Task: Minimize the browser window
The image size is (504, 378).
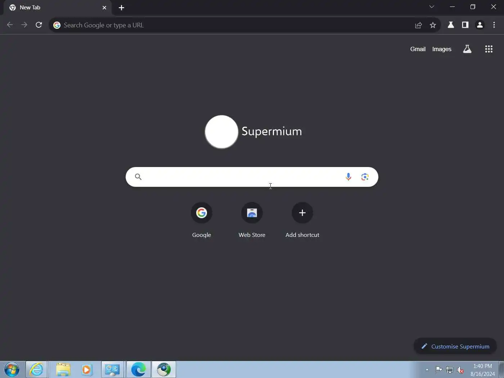Action: pos(452,7)
